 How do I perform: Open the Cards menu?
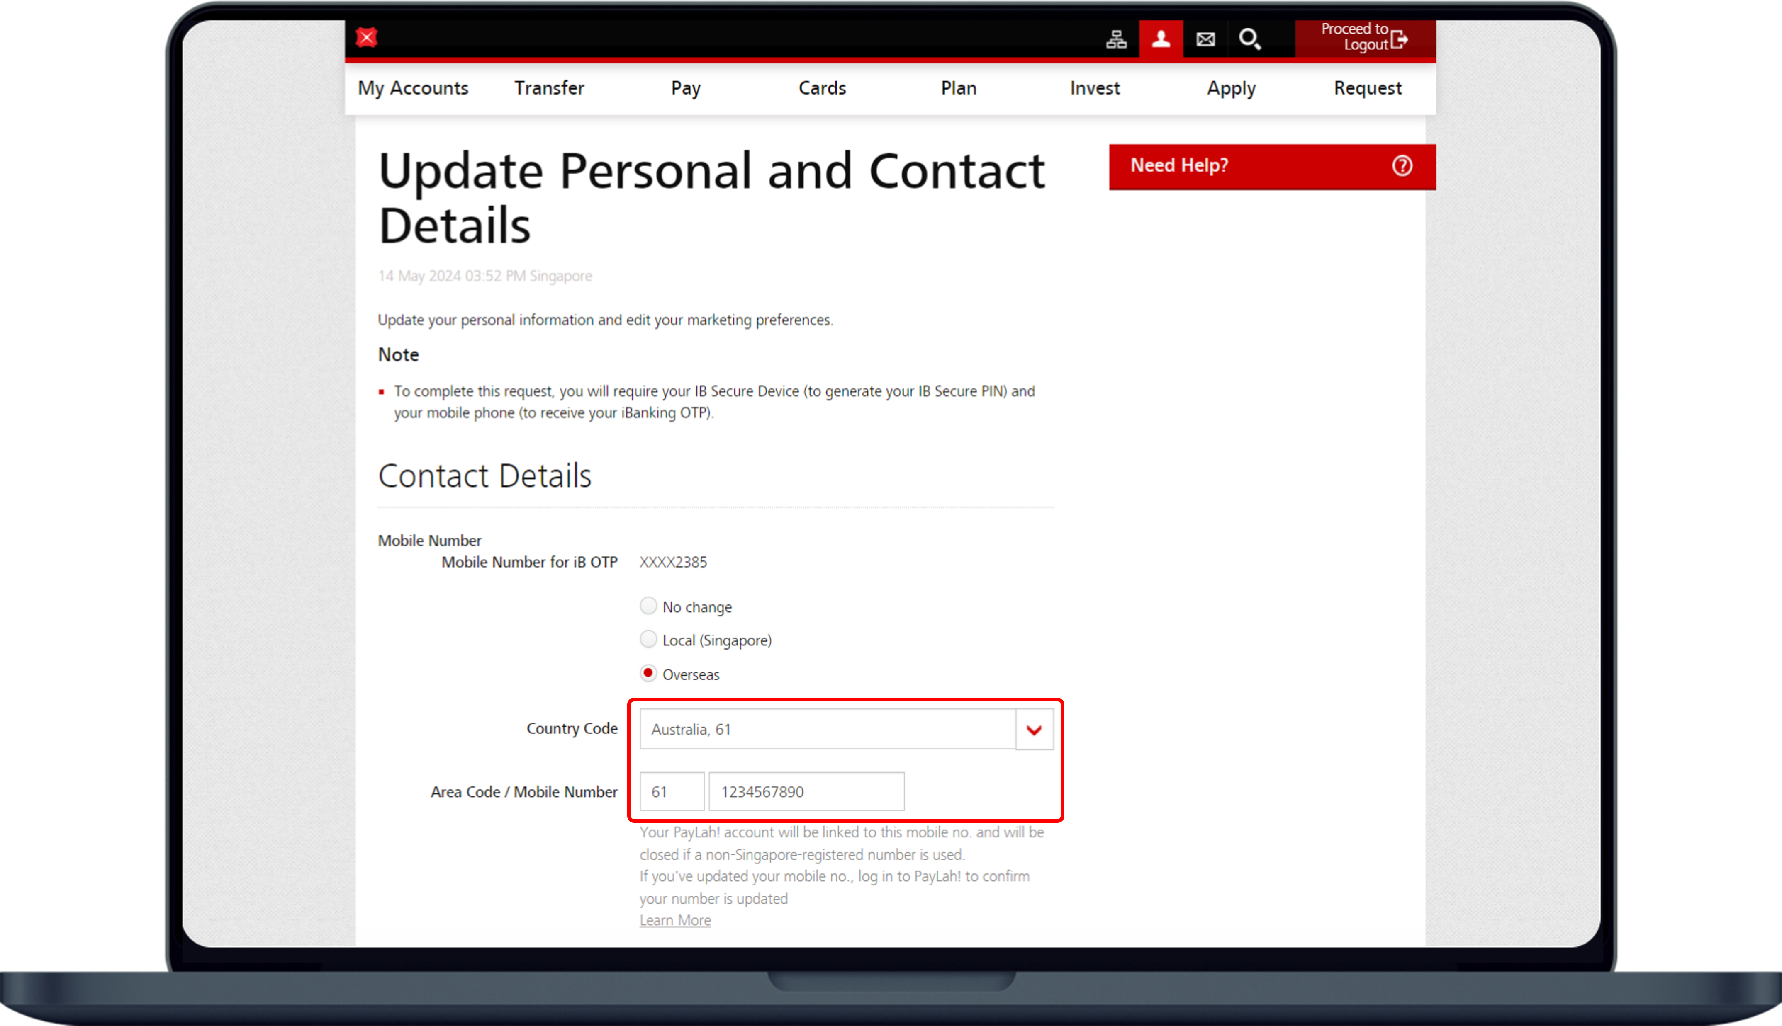tap(822, 88)
